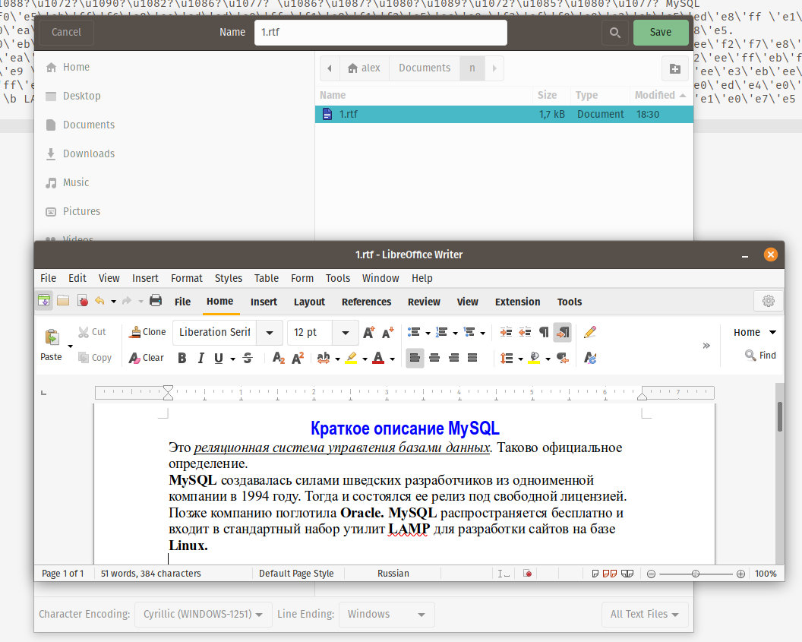Viewport: 802px width, 642px height.
Task: Click the Clear formatting button
Action: click(147, 358)
